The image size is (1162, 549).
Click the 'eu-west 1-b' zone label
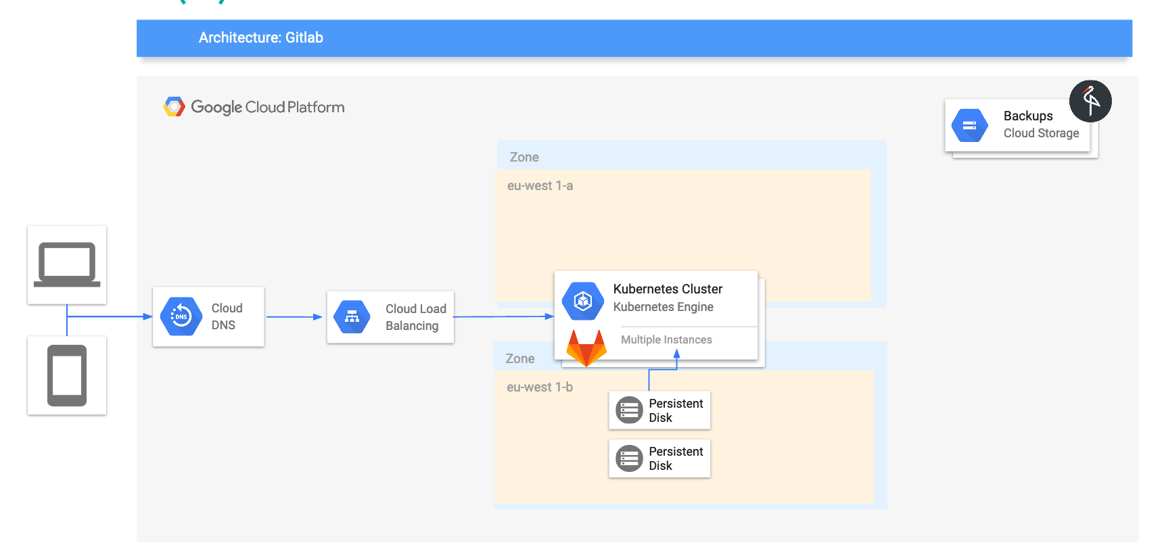point(539,387)
